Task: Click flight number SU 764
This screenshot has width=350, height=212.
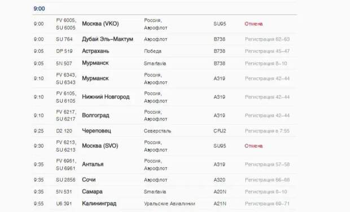Action: tap(64, 39)
